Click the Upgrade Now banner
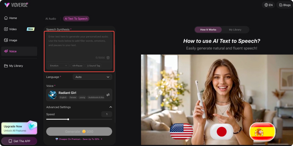This screenshot has height=146, width=293. click(19, 128)
